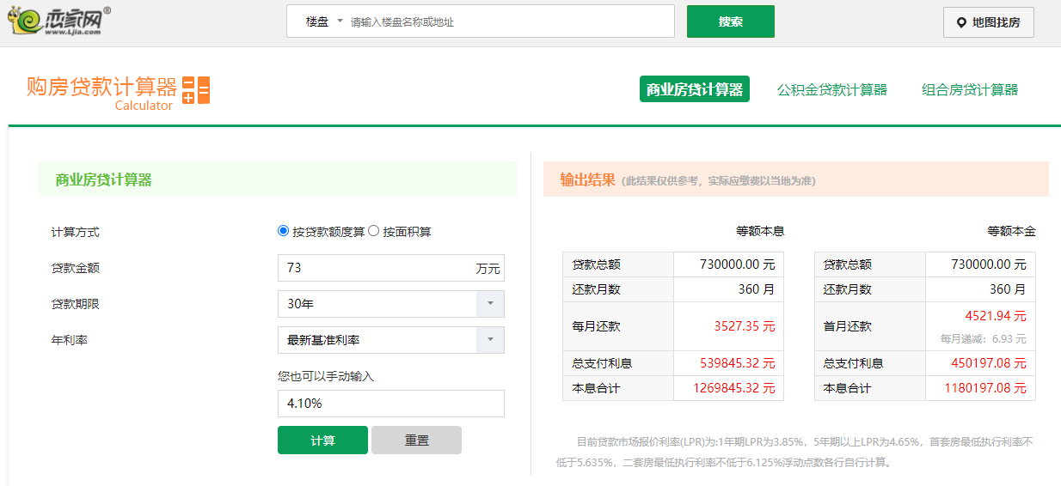
Task: Click the 计算方式 label
Action: [x=76, y=232]
